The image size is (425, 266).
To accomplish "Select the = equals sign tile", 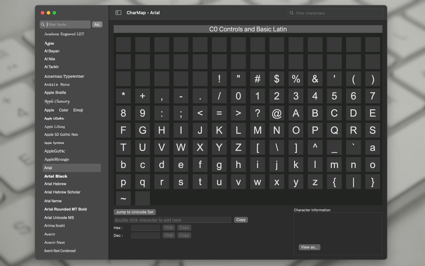I will (x=219, y=113).
